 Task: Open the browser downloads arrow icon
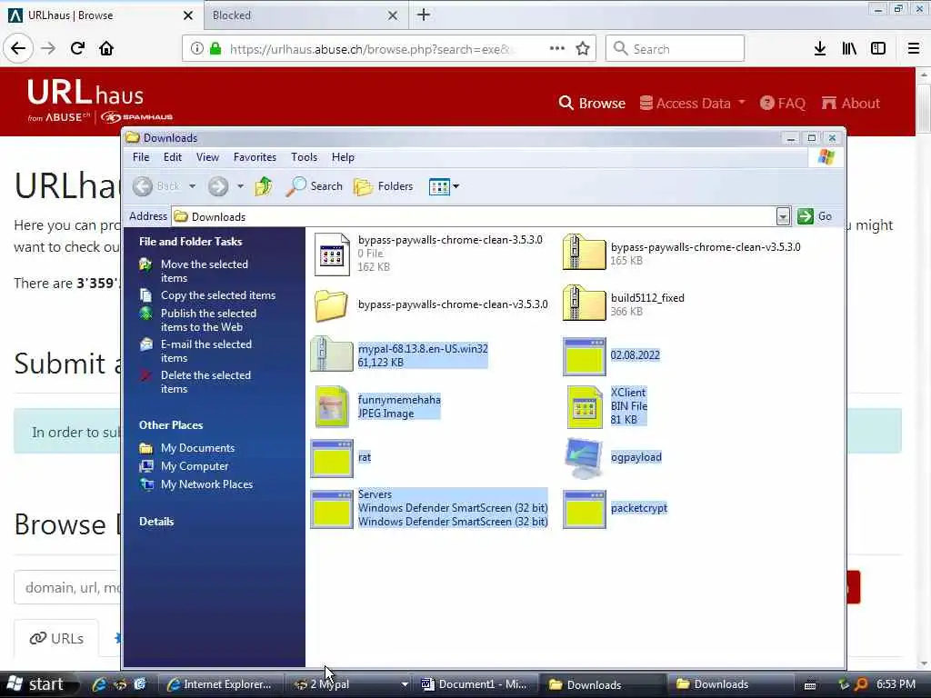click(820, 49)
